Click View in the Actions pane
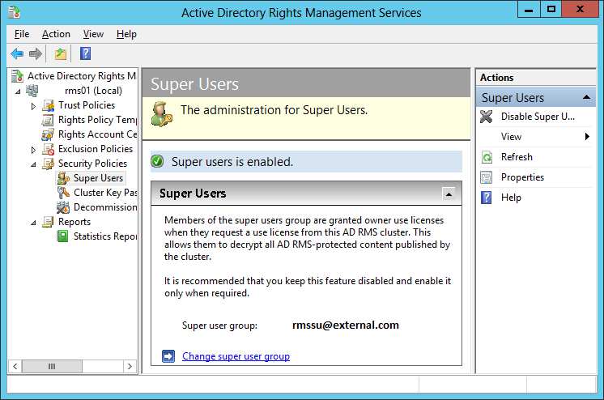Viewport: 604px width, 400px height. point(511,136)
